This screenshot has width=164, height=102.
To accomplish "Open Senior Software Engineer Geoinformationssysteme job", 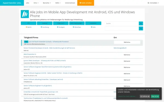I will tap(48, 67).
